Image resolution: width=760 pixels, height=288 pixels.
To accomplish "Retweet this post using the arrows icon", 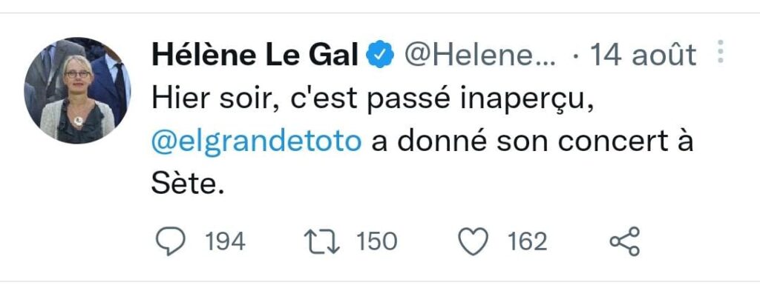I will (x=322, y=241).
